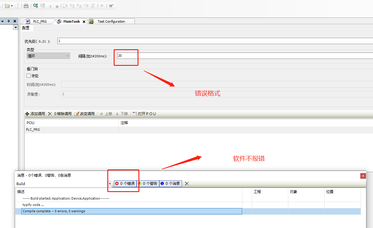Select the 'Compile complete' message row
Image resolution: width=373 pixels, height=228 pixels.
[188, 211]
